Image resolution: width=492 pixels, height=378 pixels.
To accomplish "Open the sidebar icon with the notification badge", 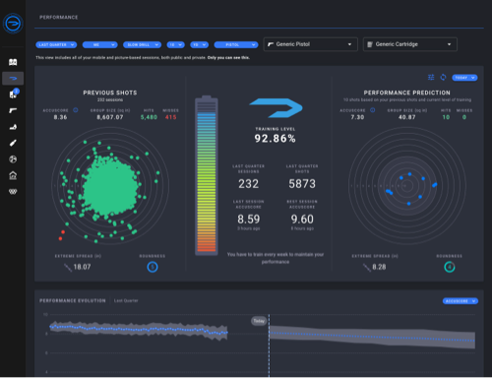I will tap(14, 94).
